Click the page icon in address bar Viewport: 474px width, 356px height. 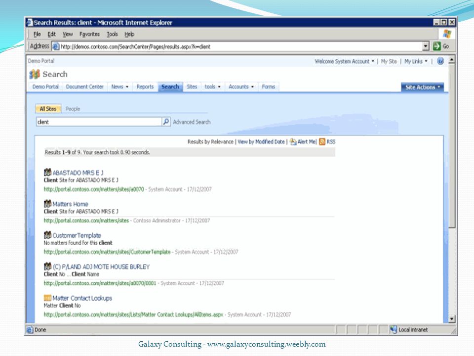coord(56,46)
